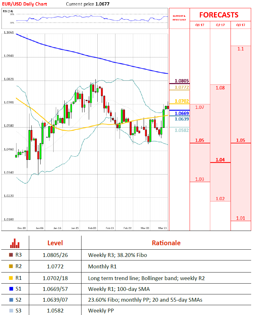Click the 1.0639/07 level cell
Screen dimensions: 254x315
coord(55,300)
